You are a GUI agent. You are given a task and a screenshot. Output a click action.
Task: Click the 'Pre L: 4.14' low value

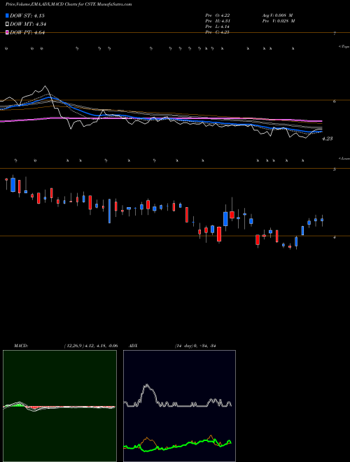(x=218, y=27)
